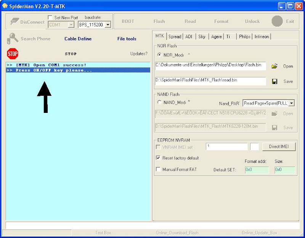Open the baudrate BPS_115200 dropdown
305x238 pixels.
[x=108, y=25]
